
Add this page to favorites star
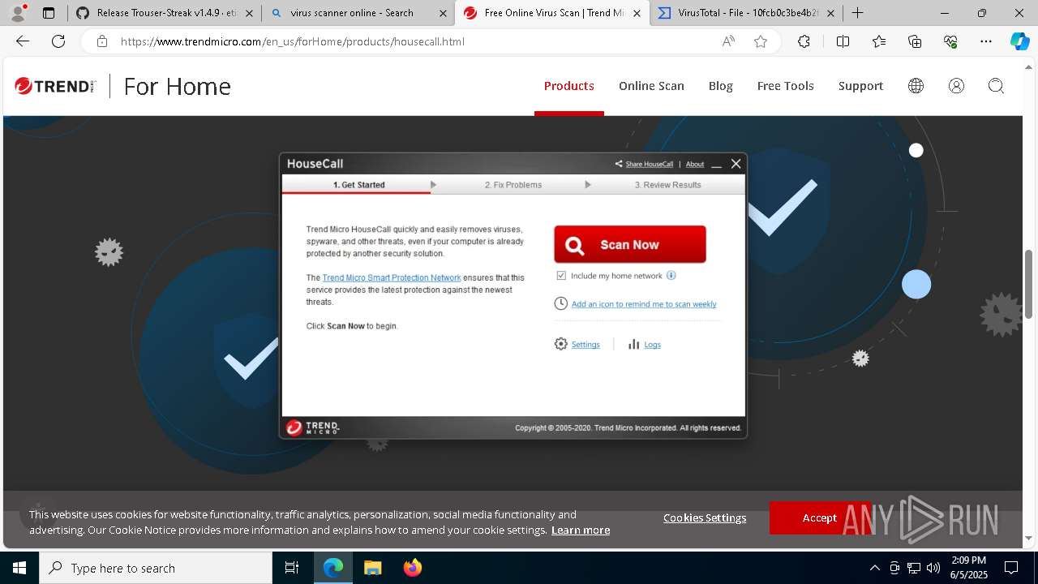(761, 41)
